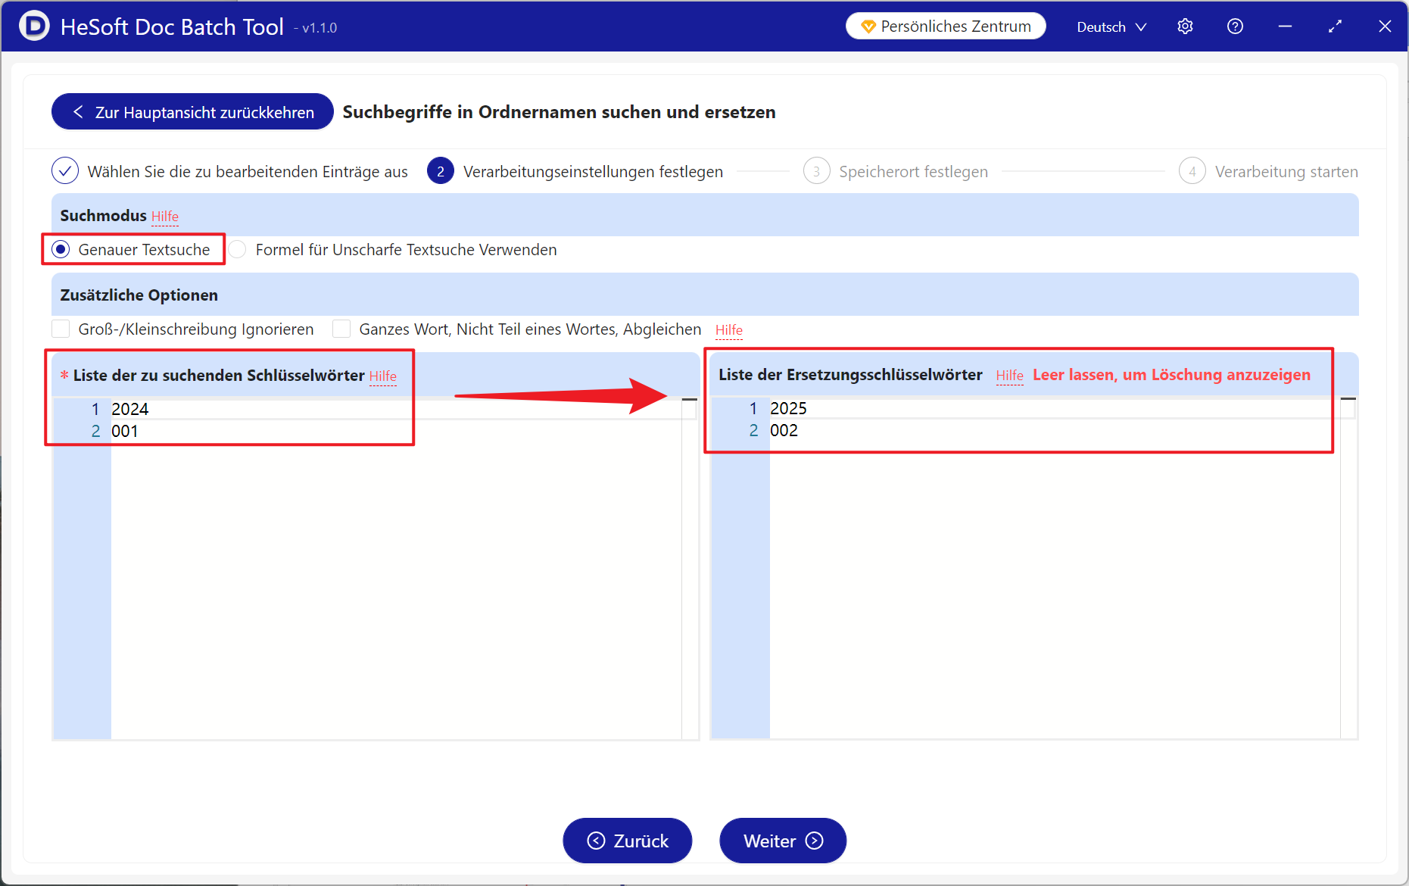Click the completed step one checkmark icon
Viewport: 1409px width, 886px height.
(x=65, y=171)
